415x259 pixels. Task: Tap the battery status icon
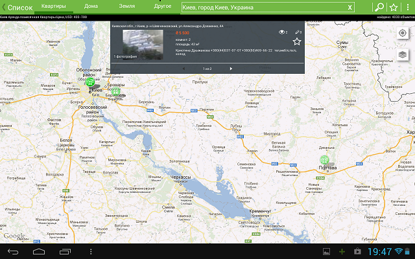point(408,251)
